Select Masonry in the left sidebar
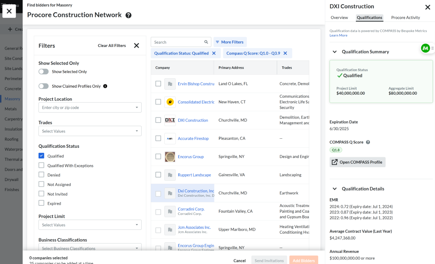435x264 pixels. click(13, 99)
